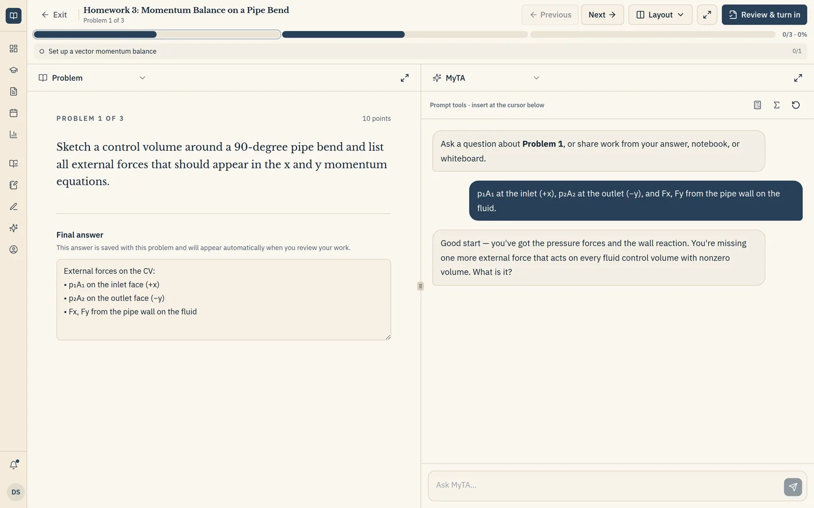Open the Layout dropdown
The height and width of the screenshot is (508, 814).
[660, 15]
